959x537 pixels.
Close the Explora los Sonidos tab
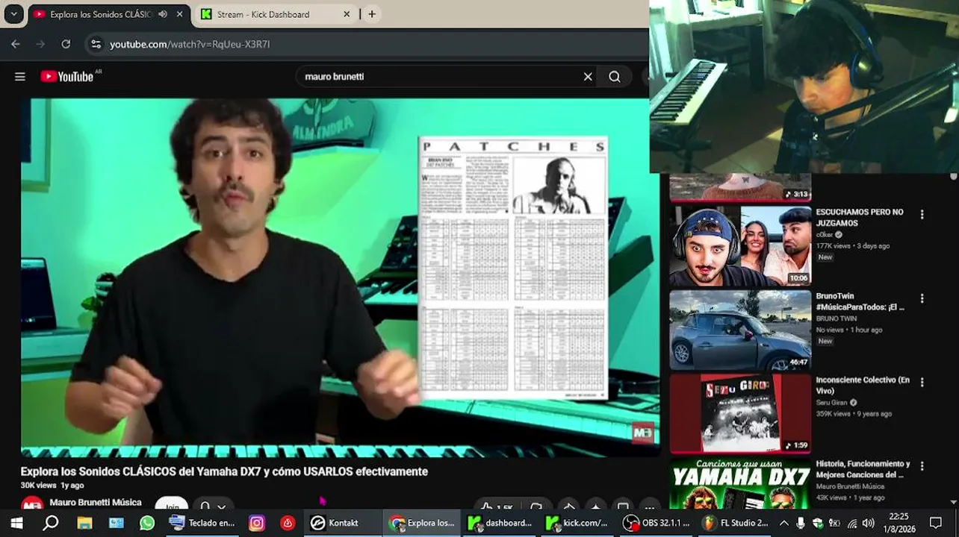click(x=180, y=14)
